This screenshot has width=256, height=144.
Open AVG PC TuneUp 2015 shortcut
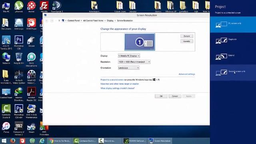pyautogui.click(x=6, y=42)
